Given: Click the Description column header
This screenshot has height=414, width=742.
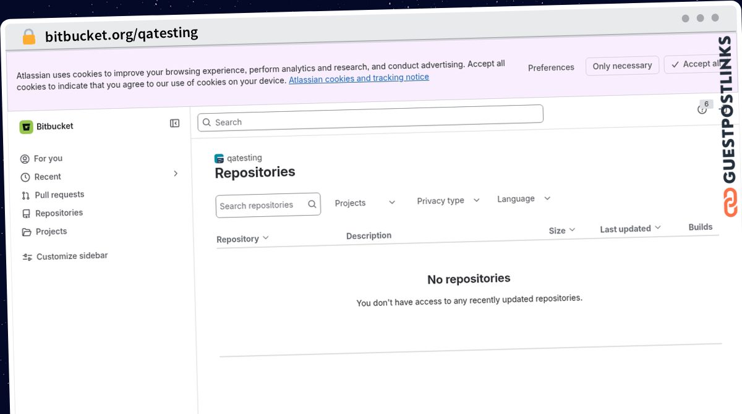Looking at the screenshot, I should (x=369, y=235).
